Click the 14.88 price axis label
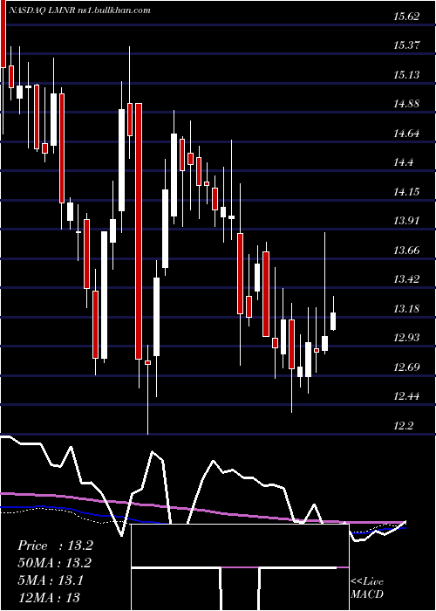This screenshot has width=436, height=611. pos(406,104)
